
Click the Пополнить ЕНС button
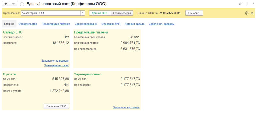(56, 106)
